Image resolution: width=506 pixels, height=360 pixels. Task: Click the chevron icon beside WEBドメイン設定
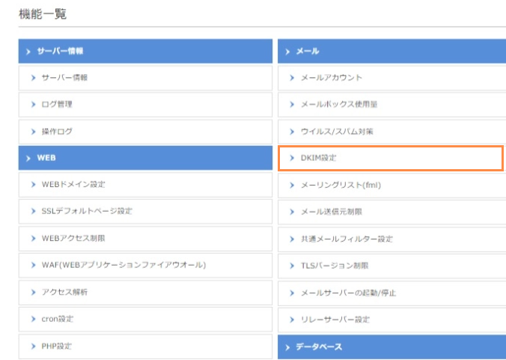pos(33,185)
